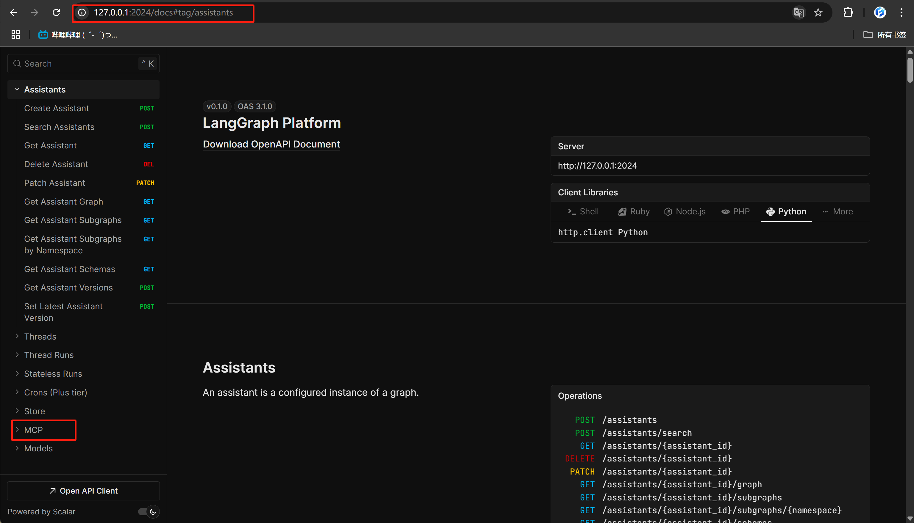The height and width of the screenshot is (523, 914).
Task: Open the browser Extensions puzzle icon
Action: pos(848,12)
